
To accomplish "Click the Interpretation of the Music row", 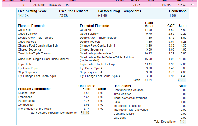I will click(x=35, y=109).
